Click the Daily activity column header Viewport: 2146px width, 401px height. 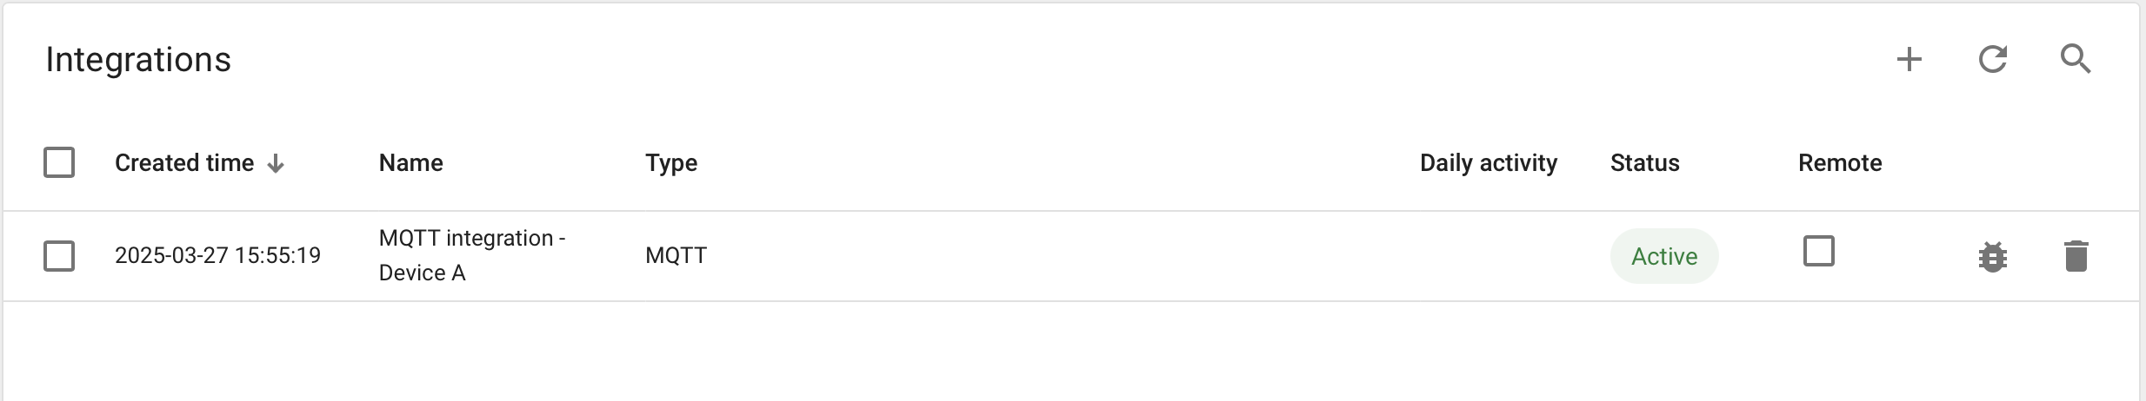point(1489,163)
